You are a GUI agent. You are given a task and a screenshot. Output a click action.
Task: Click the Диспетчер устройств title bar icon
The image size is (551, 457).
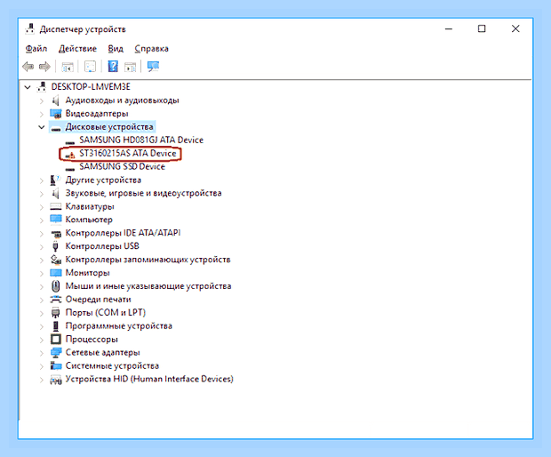[30, 28]
